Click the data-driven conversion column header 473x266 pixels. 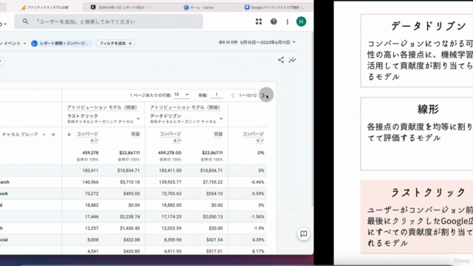tap(170, 137)
